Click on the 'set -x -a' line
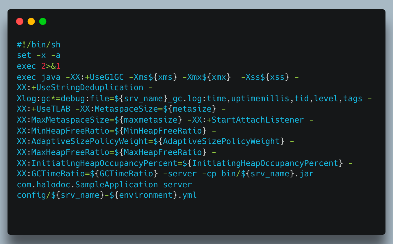This screenshot has height=244, width=393. click(x=39, y=56)
